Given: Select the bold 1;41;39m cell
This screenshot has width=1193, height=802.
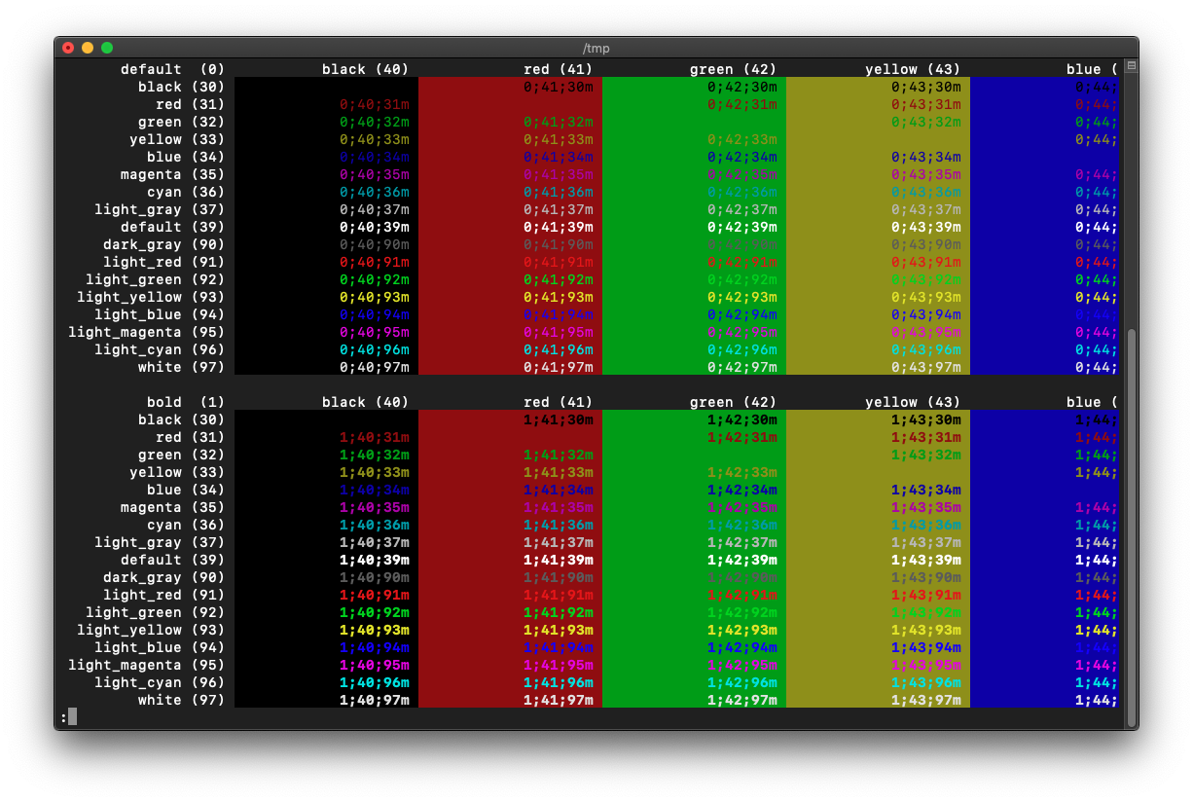Looking at the screenshot, I should [x=558, y=560].
